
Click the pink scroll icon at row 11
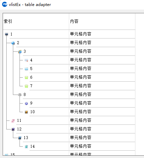(x=13, y=120)
